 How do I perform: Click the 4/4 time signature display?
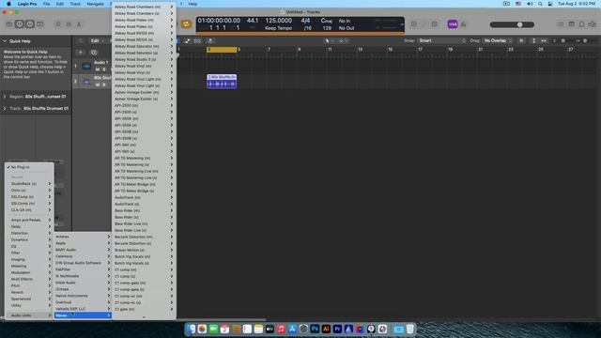pyautogui.click(x=305, y=21)
